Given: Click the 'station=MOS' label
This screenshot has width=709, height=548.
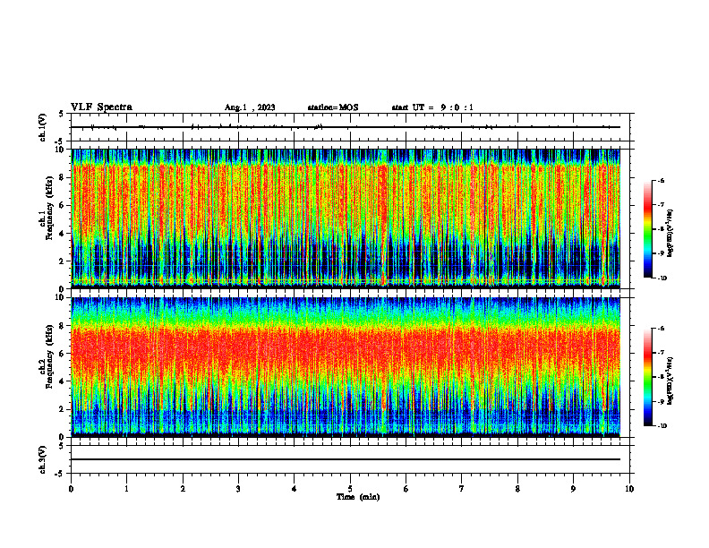Looking at the screenshot, I should point(333,107).
